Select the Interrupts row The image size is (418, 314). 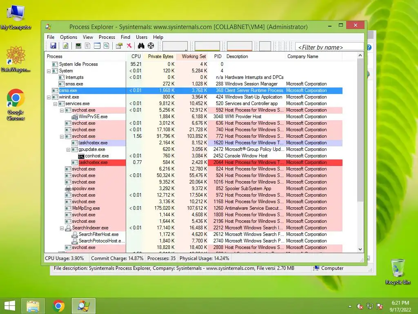193,77
